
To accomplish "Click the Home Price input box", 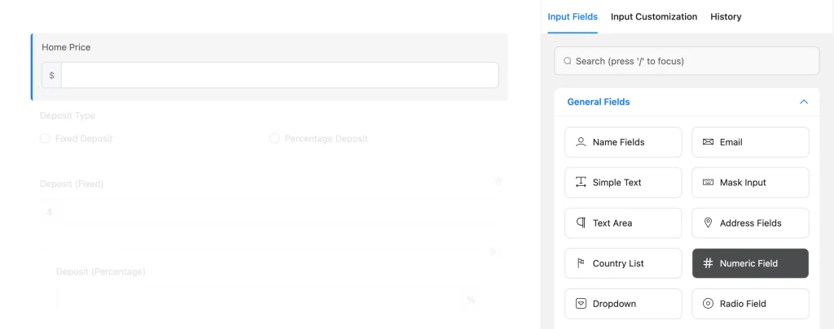I will tap(280, 76).
